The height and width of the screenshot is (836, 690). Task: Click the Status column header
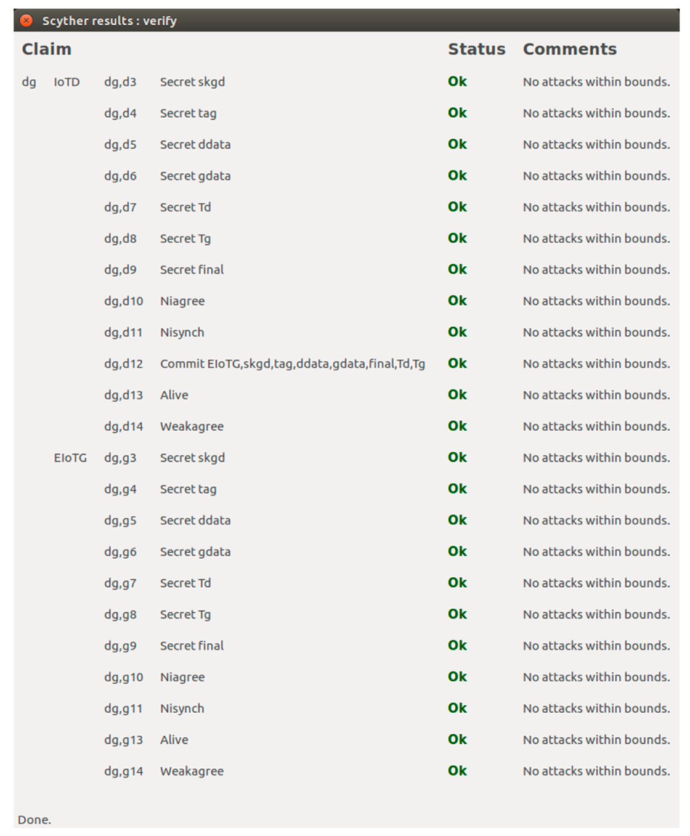tap(476, 49)
